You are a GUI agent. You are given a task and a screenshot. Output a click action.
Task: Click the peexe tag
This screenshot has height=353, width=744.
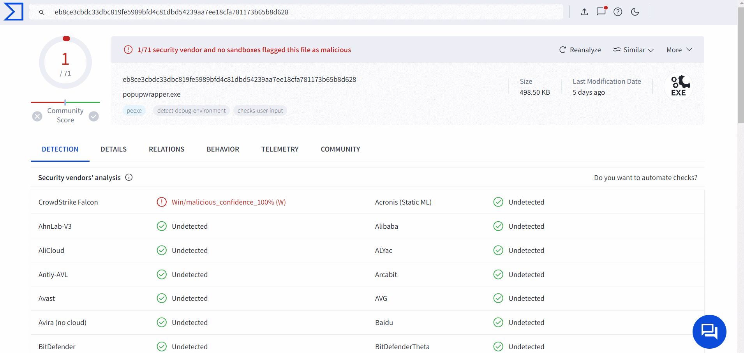click(x=134, y=111)
